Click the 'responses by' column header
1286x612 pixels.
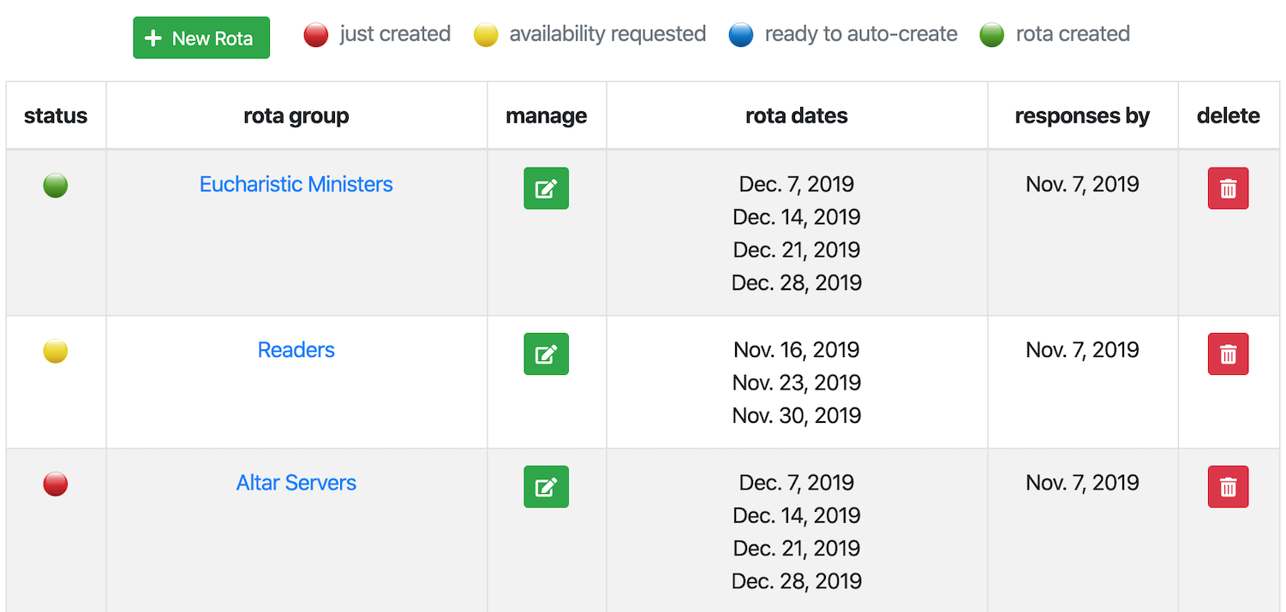[1082, 116]
